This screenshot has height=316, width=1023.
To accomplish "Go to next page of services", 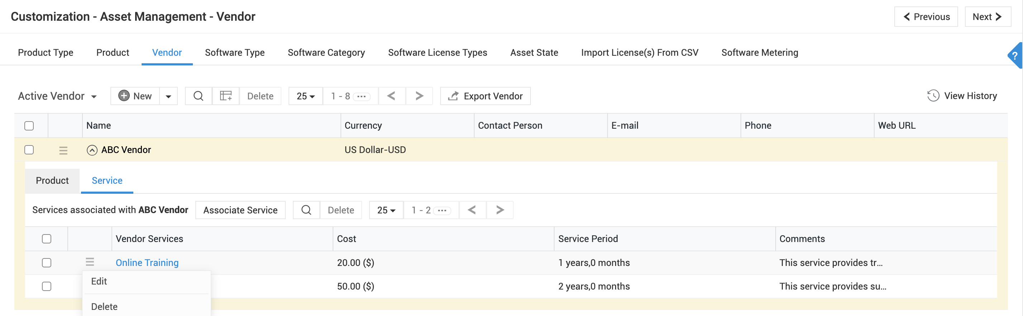I will pyautogui.click(x=500, y=210).
